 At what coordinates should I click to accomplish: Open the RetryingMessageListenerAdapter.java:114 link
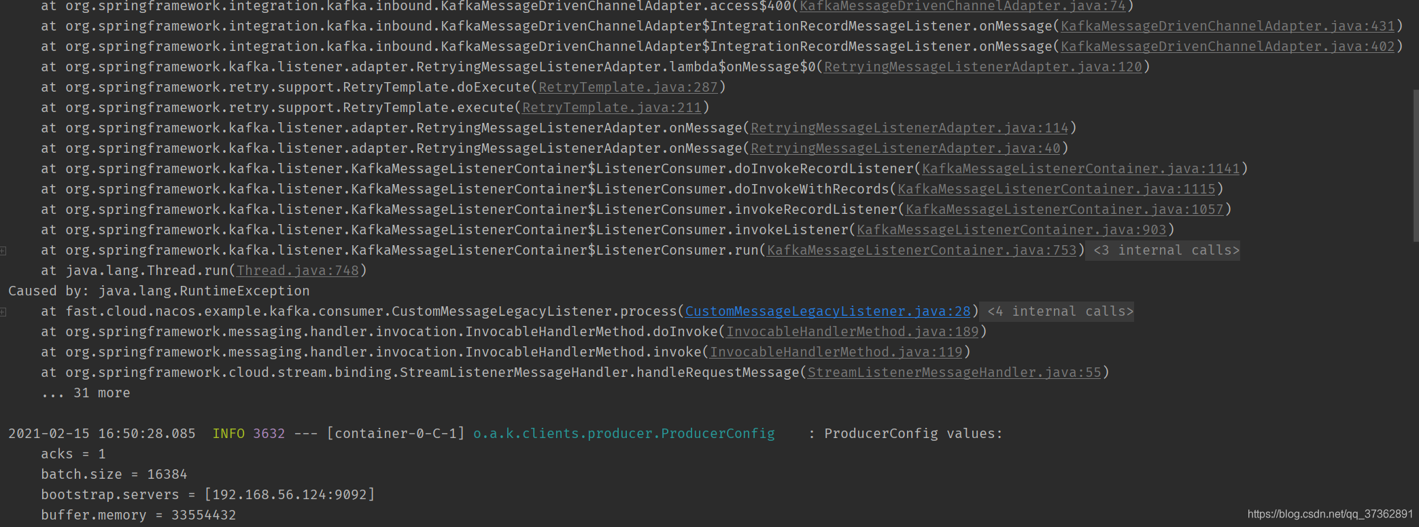tap(910, 128)
